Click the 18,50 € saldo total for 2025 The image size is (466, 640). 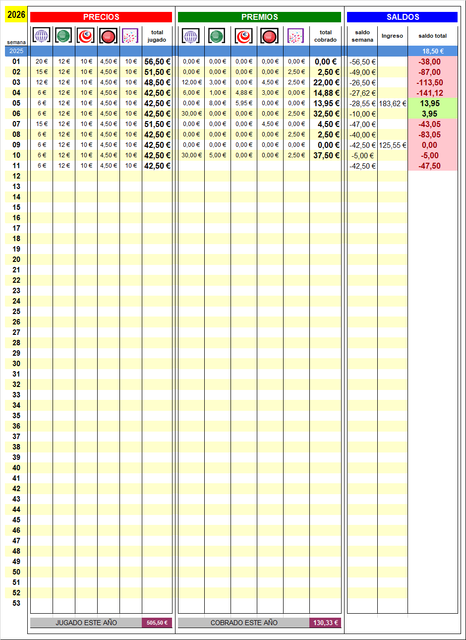[433, 51]
